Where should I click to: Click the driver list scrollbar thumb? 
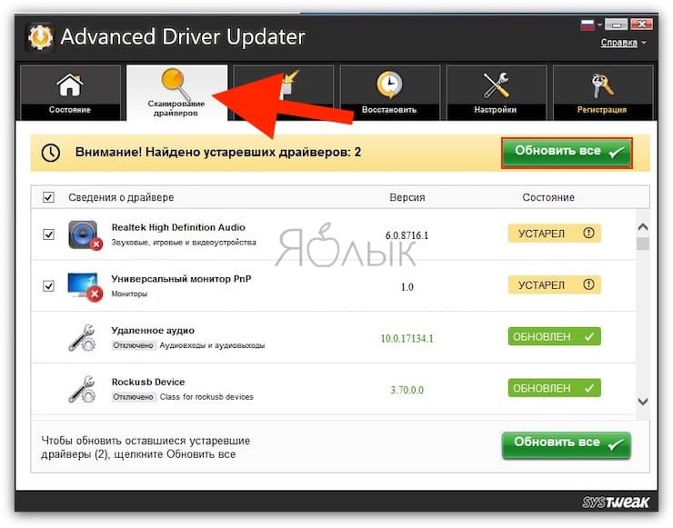click(x=642, y=244)
